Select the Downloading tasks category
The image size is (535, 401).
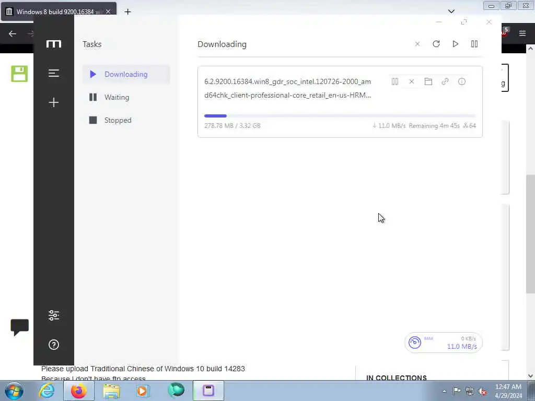(126, 74)
